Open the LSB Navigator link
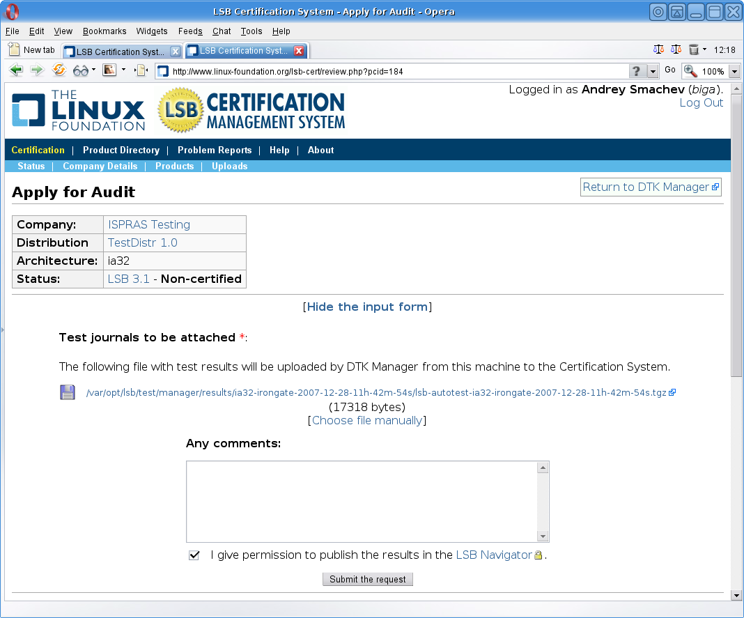The height and width of the screenshot is (618, 744). pyautogui.click(x=494, y=555)
